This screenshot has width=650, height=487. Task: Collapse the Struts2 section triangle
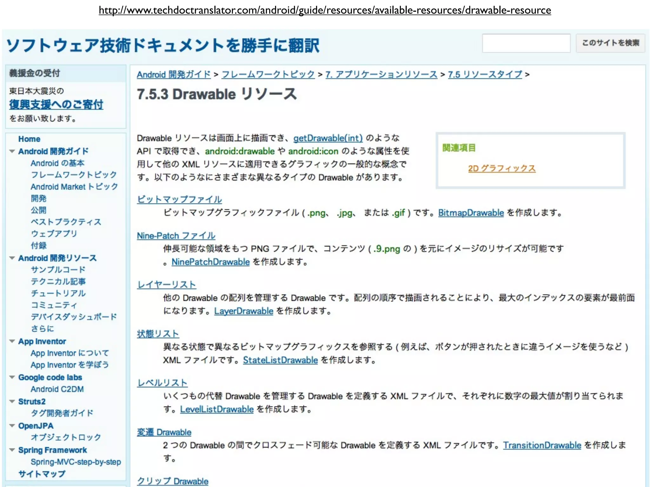point(12,401)
